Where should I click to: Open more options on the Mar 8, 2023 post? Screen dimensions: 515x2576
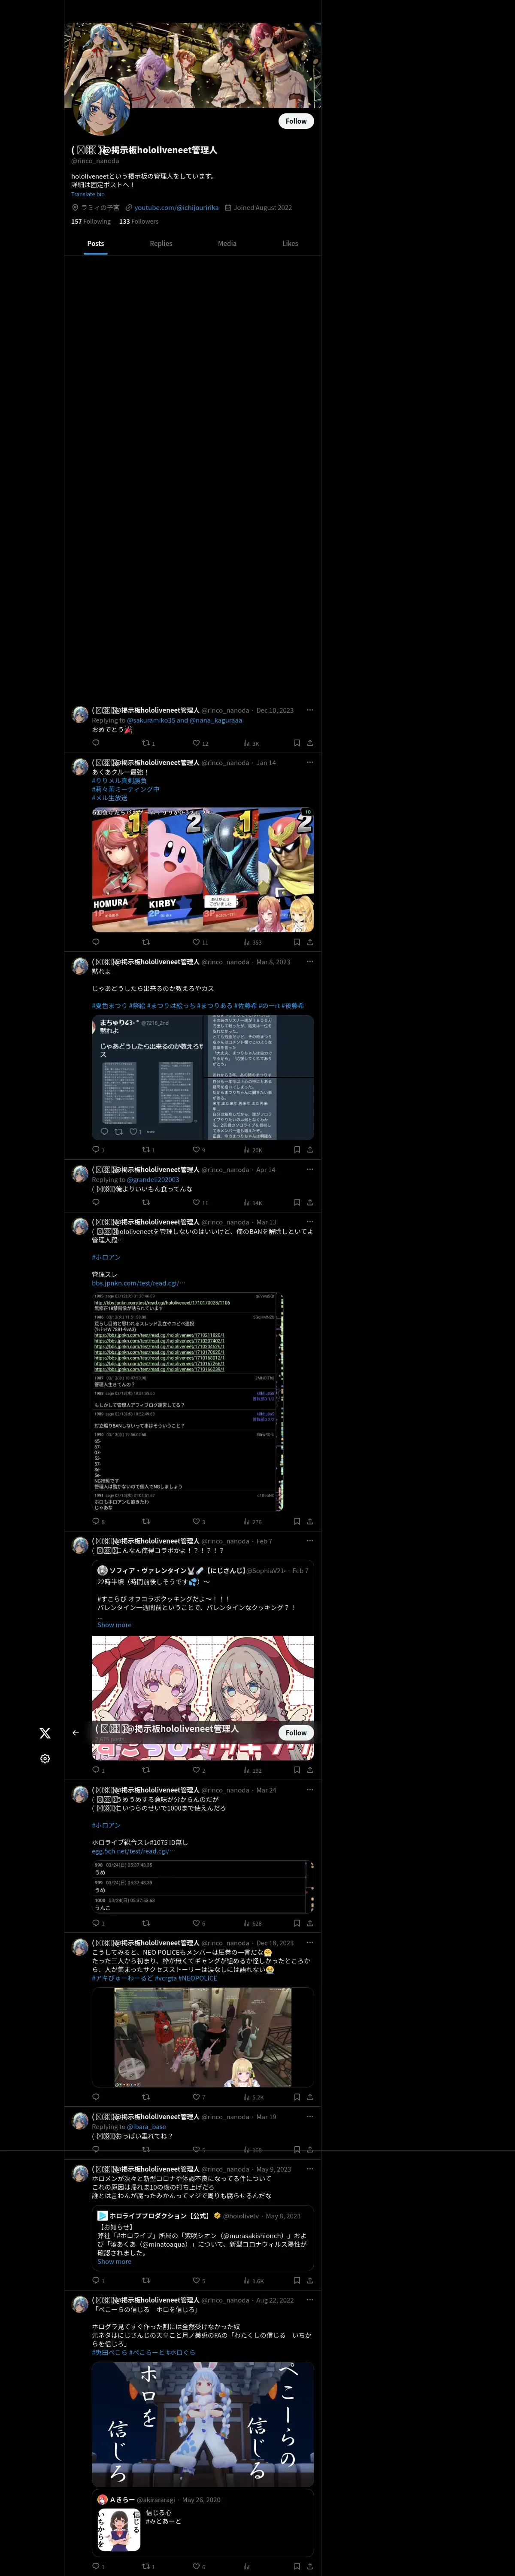tap(310, 961)
